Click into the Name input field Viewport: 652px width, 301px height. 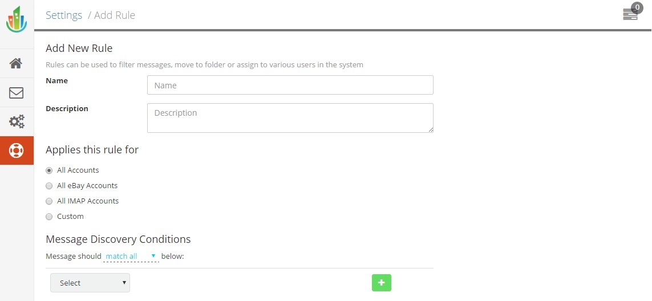pos(290,85)
